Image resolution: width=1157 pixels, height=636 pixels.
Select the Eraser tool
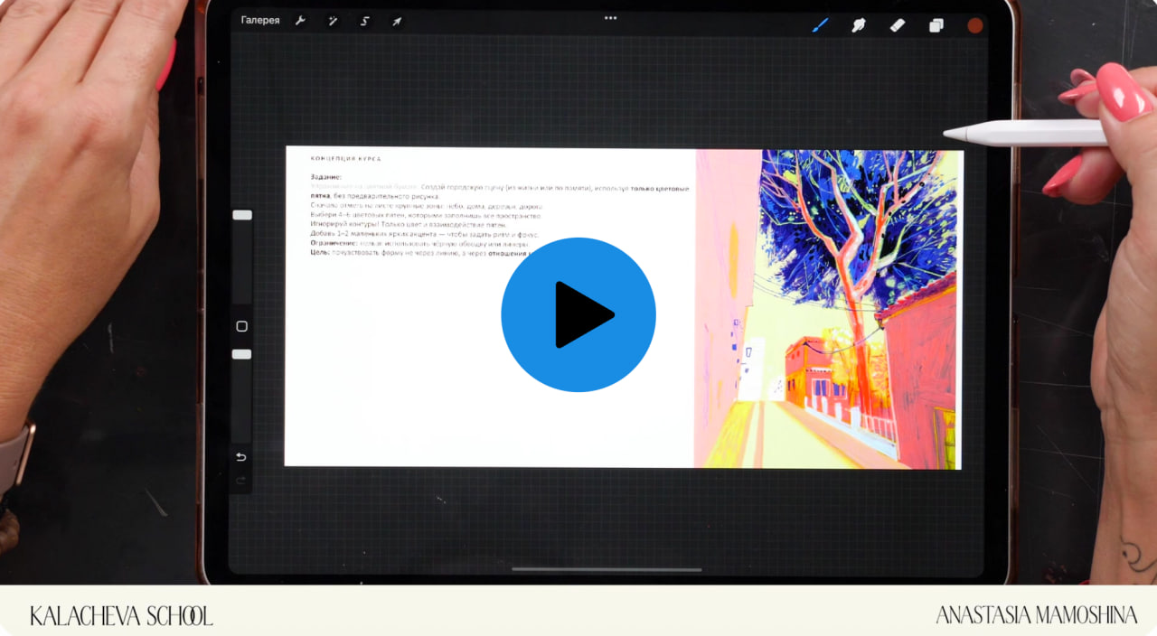898,25
